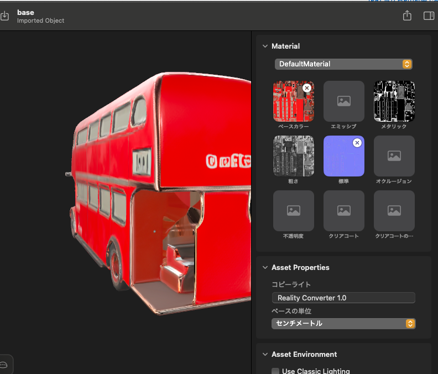Remove the normal map texture with its X
This screenshot has height=374, width=438.
pyautogui.click(x=357, y=143)
